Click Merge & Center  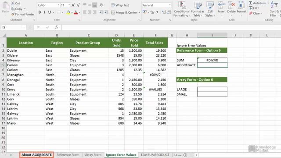tap(124, 12)
